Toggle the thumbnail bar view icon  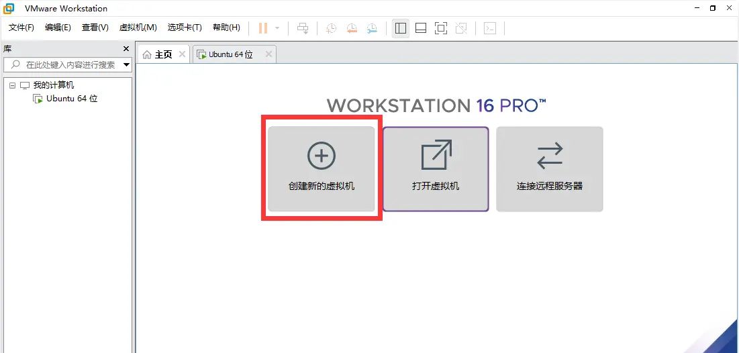(421, 28)
